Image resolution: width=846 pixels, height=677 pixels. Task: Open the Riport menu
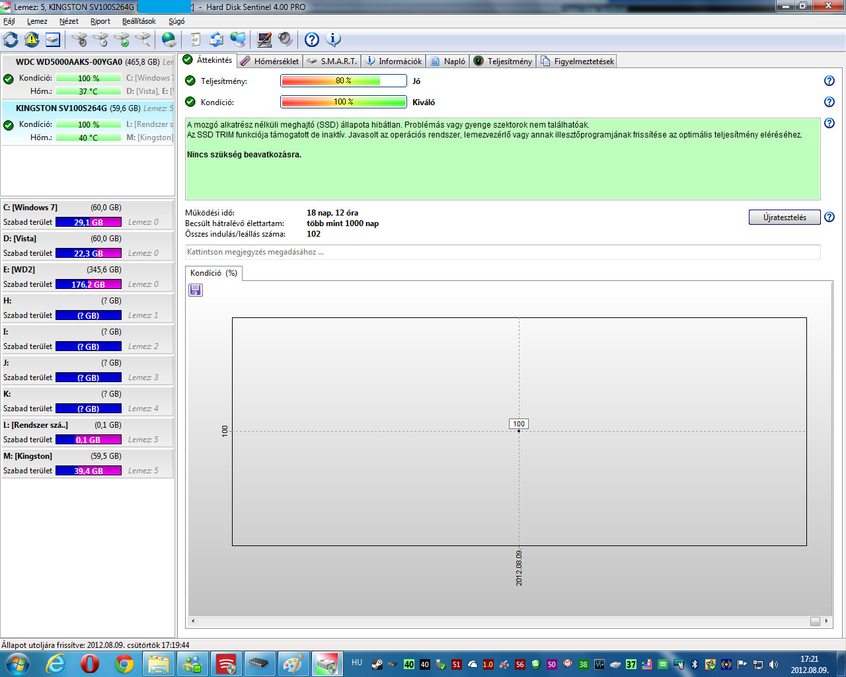(100, 21)
